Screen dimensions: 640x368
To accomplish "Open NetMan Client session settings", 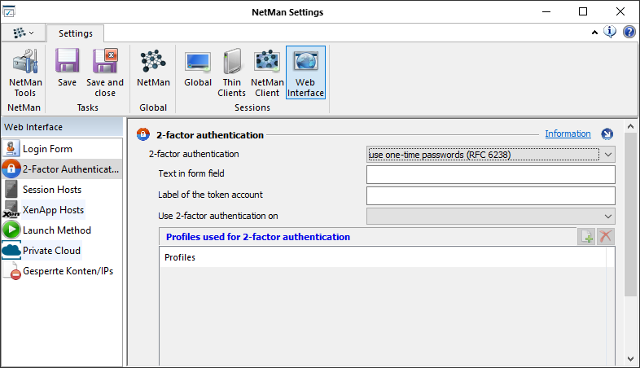I will point(267,73).
